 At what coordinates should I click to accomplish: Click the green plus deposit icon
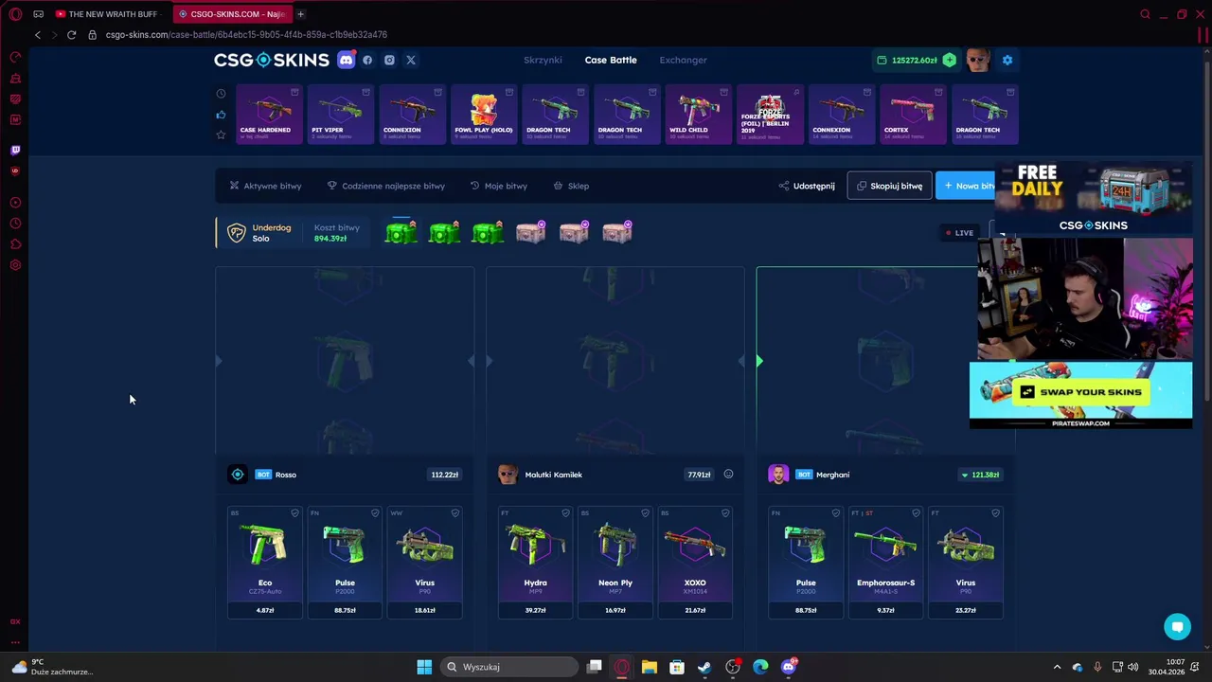[950, 60]
